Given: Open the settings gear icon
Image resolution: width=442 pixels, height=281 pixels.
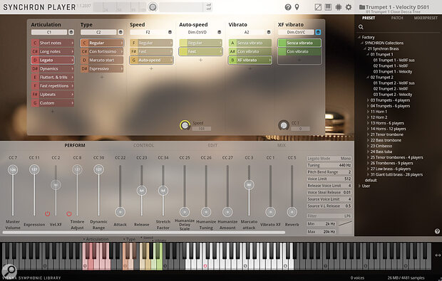Looking at the screenshot, I should pos(349,7).
